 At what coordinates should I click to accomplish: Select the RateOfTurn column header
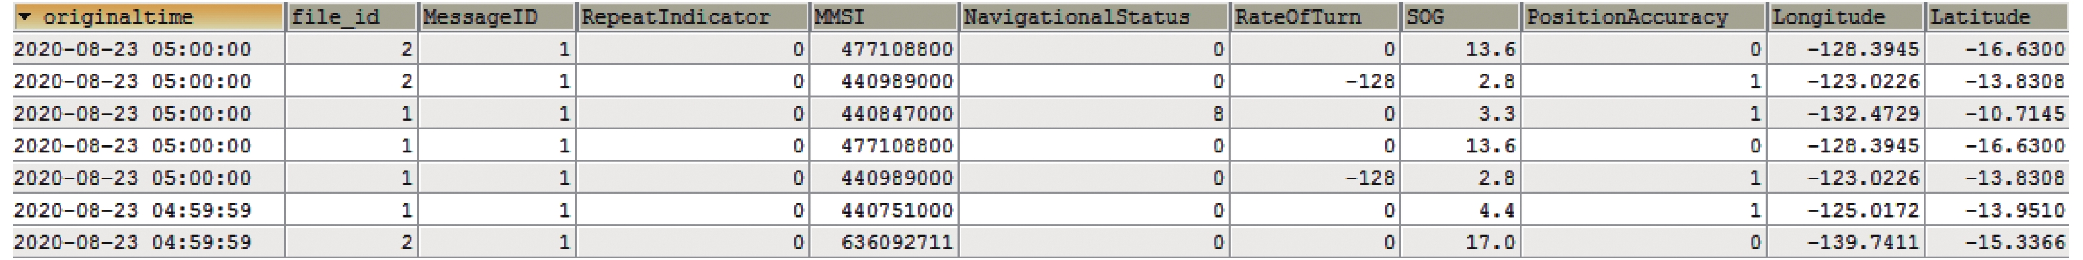coord(1316,17)
